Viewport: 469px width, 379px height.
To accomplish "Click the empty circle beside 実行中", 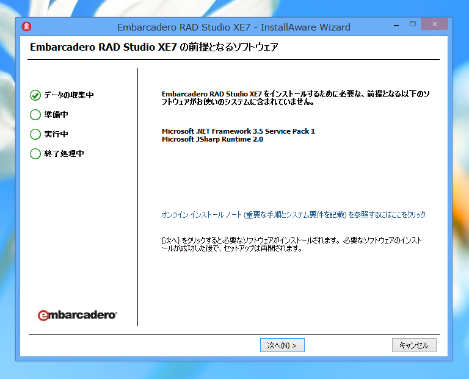I will pos(35,134).
